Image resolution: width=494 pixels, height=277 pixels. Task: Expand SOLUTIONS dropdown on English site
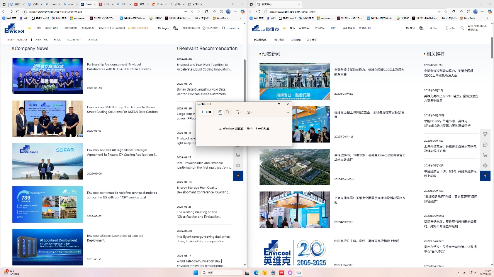pos(52,28)
